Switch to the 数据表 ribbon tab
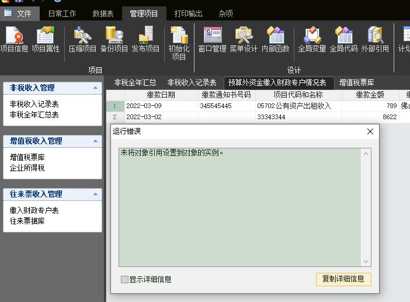Image resolution: width=410 pixels, height=302 pixels. 103,13
